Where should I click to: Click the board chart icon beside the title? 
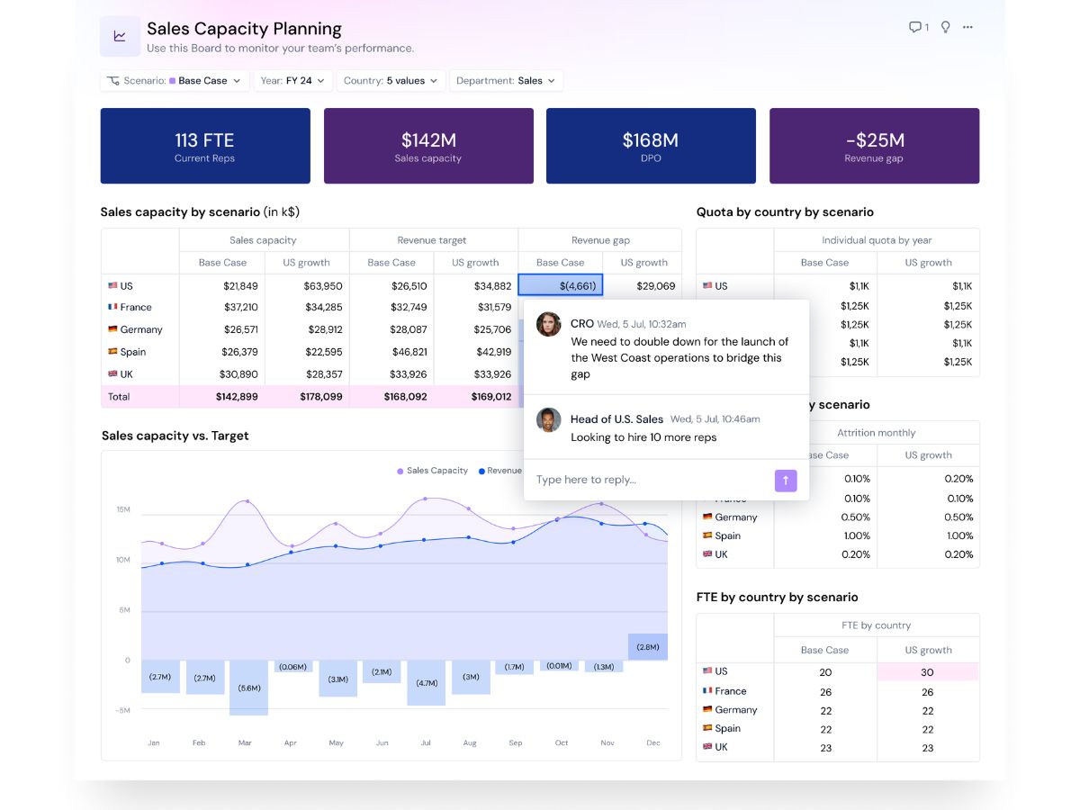coord(120,36)
